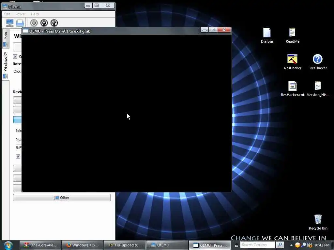The height and width of the screenshot is (250, 334).
Task: Select the ResHacker help file icon
Action: [x=318, y=62]
